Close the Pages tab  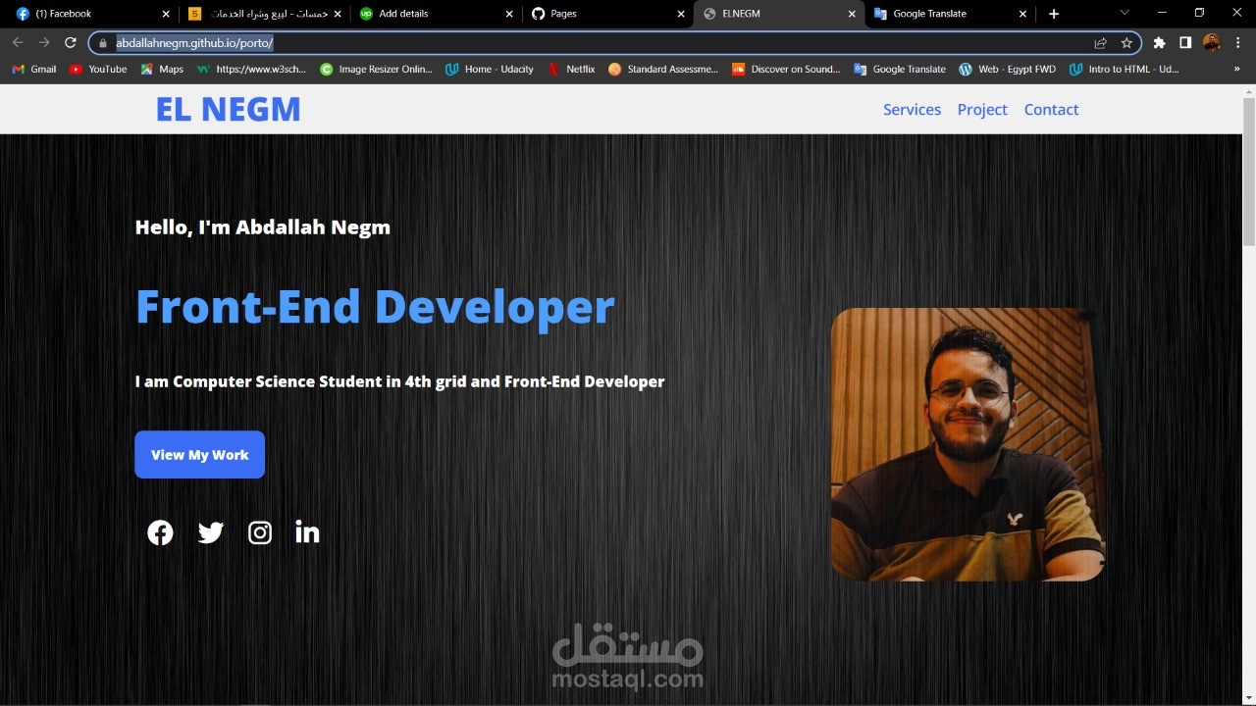coord(681,14)
